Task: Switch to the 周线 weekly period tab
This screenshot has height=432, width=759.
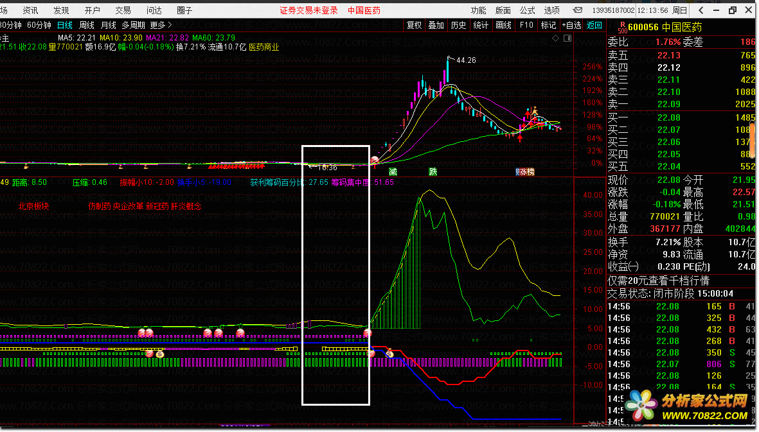Action: [87, 25]
